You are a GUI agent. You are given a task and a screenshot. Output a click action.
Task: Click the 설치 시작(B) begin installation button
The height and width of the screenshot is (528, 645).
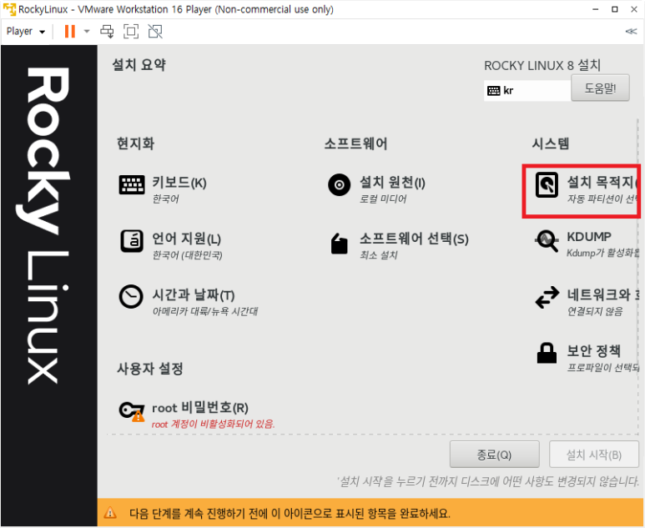pos(593,455)
